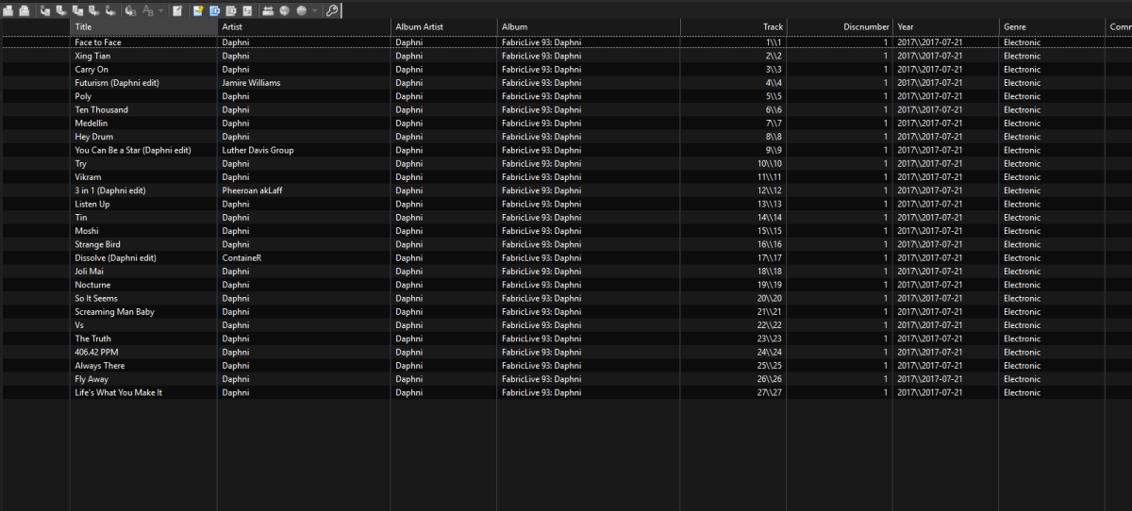Open the wrench options icon
This screenshot has width=1132, height=511.
coord(332,11)
